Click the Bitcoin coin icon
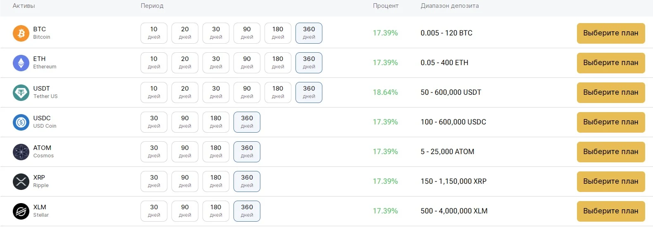This screenshot has width=653, height=227. coord(21,33)
